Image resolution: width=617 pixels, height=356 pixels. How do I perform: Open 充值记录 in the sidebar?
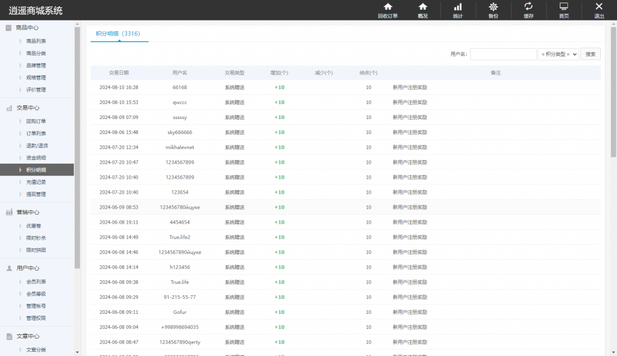tap(36, 182)
